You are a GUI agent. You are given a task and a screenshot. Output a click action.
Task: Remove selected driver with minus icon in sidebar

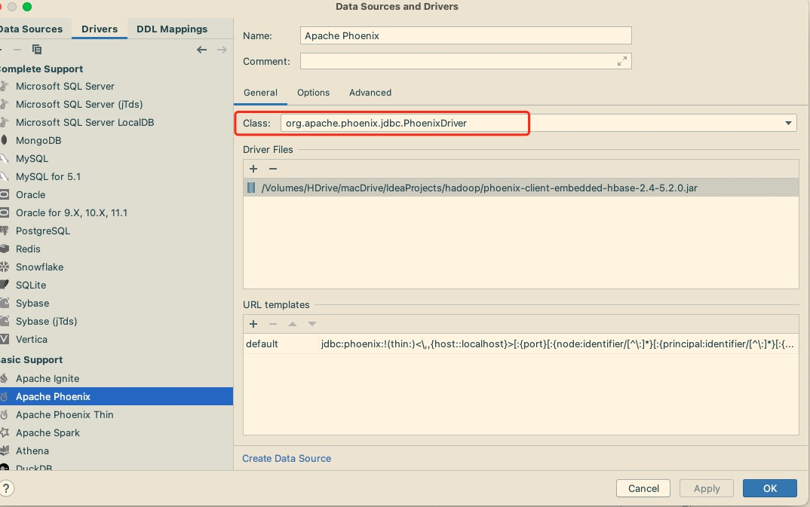[x=17, y=50]
